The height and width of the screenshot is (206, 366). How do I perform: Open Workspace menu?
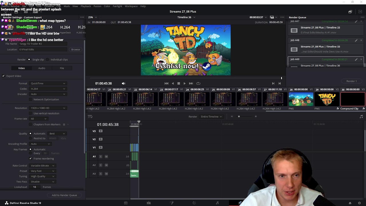click(131, 6)
